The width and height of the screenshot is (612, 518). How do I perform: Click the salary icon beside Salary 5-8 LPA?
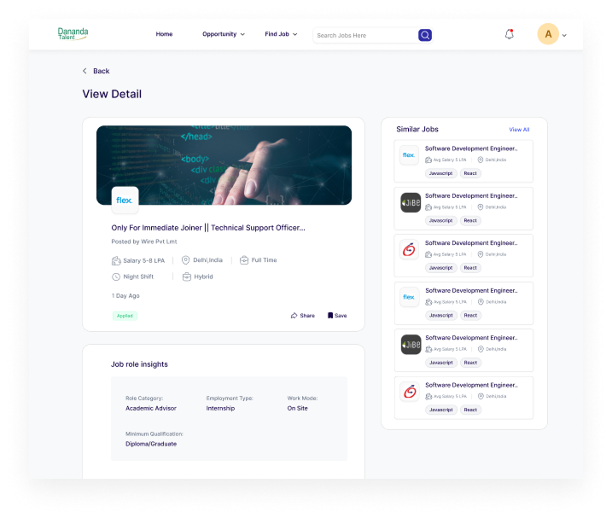(x=116, y=261)
